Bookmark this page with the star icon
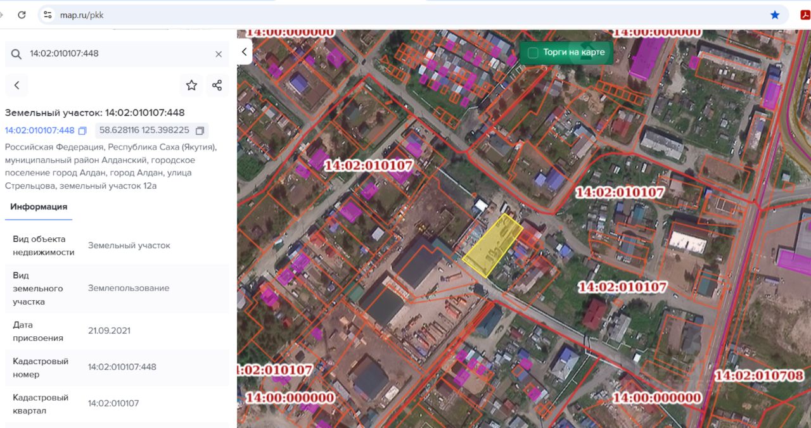Image resolution: width=811 pixels, height=428 pixels. [775, 15]
